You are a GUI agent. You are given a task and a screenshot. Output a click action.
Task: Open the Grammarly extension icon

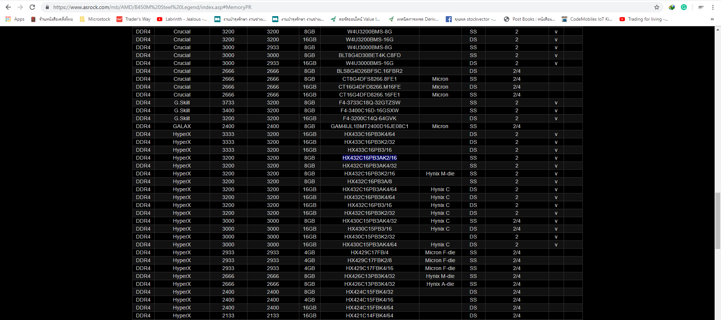pyautogui.click(x=684, y=7)
